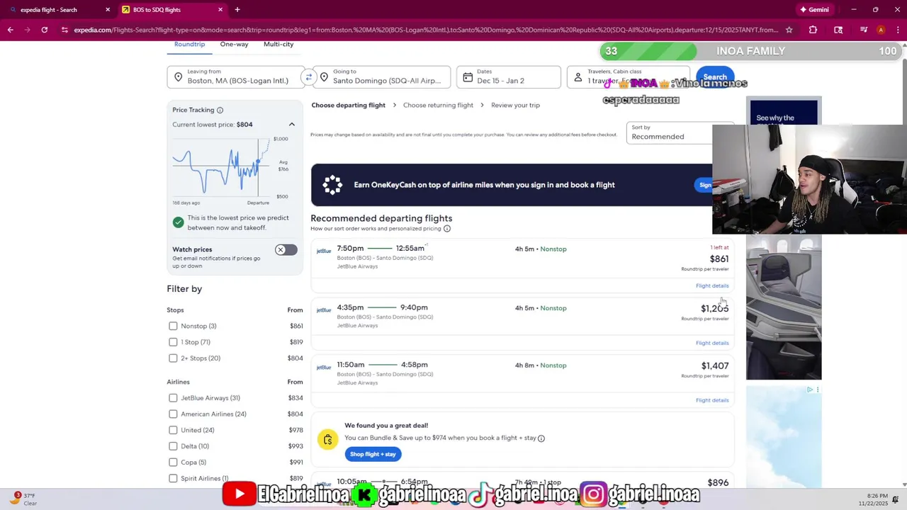907x510 pixels.
Task: Open the taskbar notification bell
Action: (x=896, y=499)
